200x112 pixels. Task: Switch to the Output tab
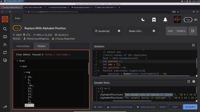tap(41, 46)
